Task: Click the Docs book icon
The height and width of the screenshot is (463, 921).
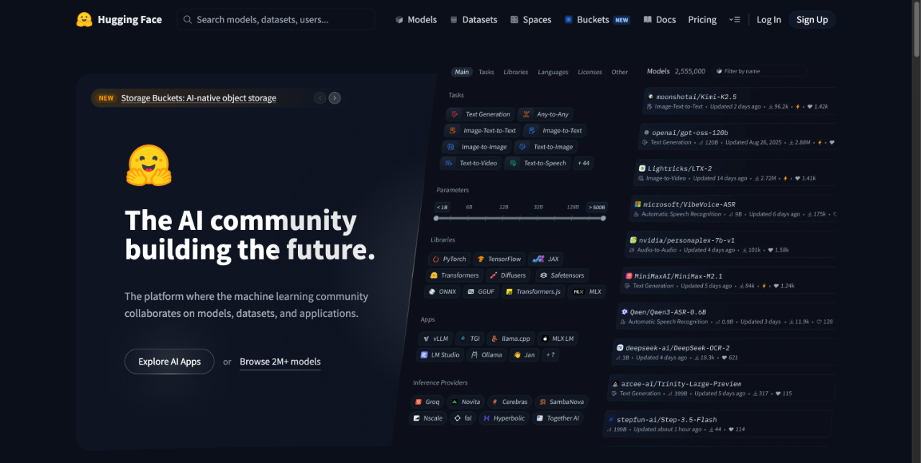Action: 648,20
